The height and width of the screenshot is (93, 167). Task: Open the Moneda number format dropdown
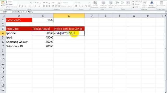click(89, 3)
